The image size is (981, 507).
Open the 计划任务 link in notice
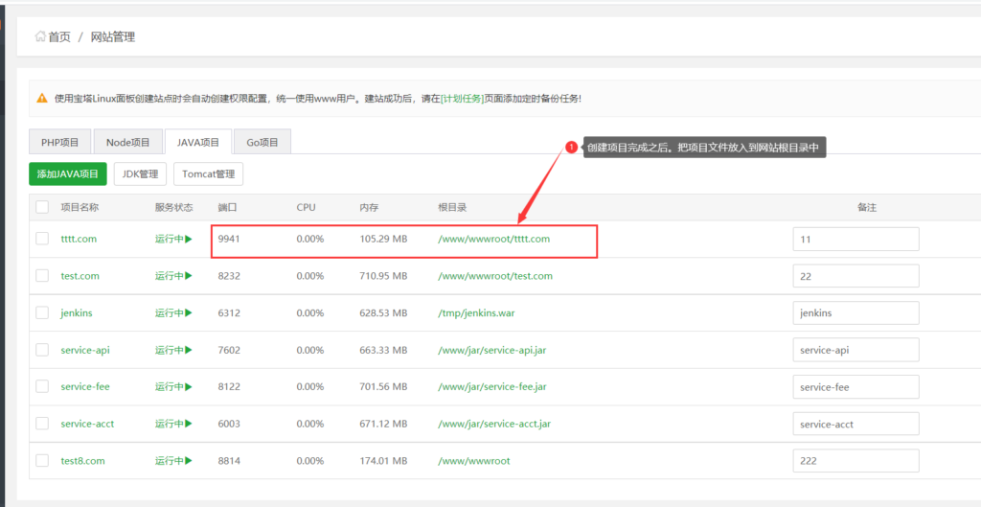tap(463, 99)
